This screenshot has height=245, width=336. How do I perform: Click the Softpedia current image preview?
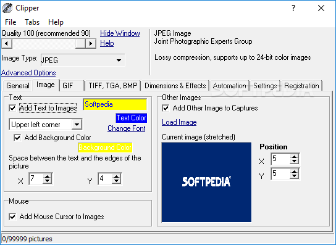click(x=206, y=182)
